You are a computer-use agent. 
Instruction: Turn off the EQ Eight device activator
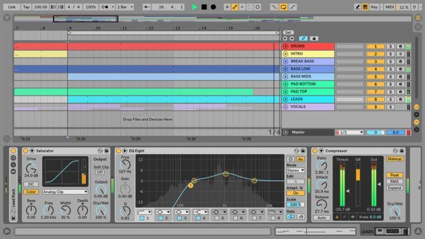(119, 151)
